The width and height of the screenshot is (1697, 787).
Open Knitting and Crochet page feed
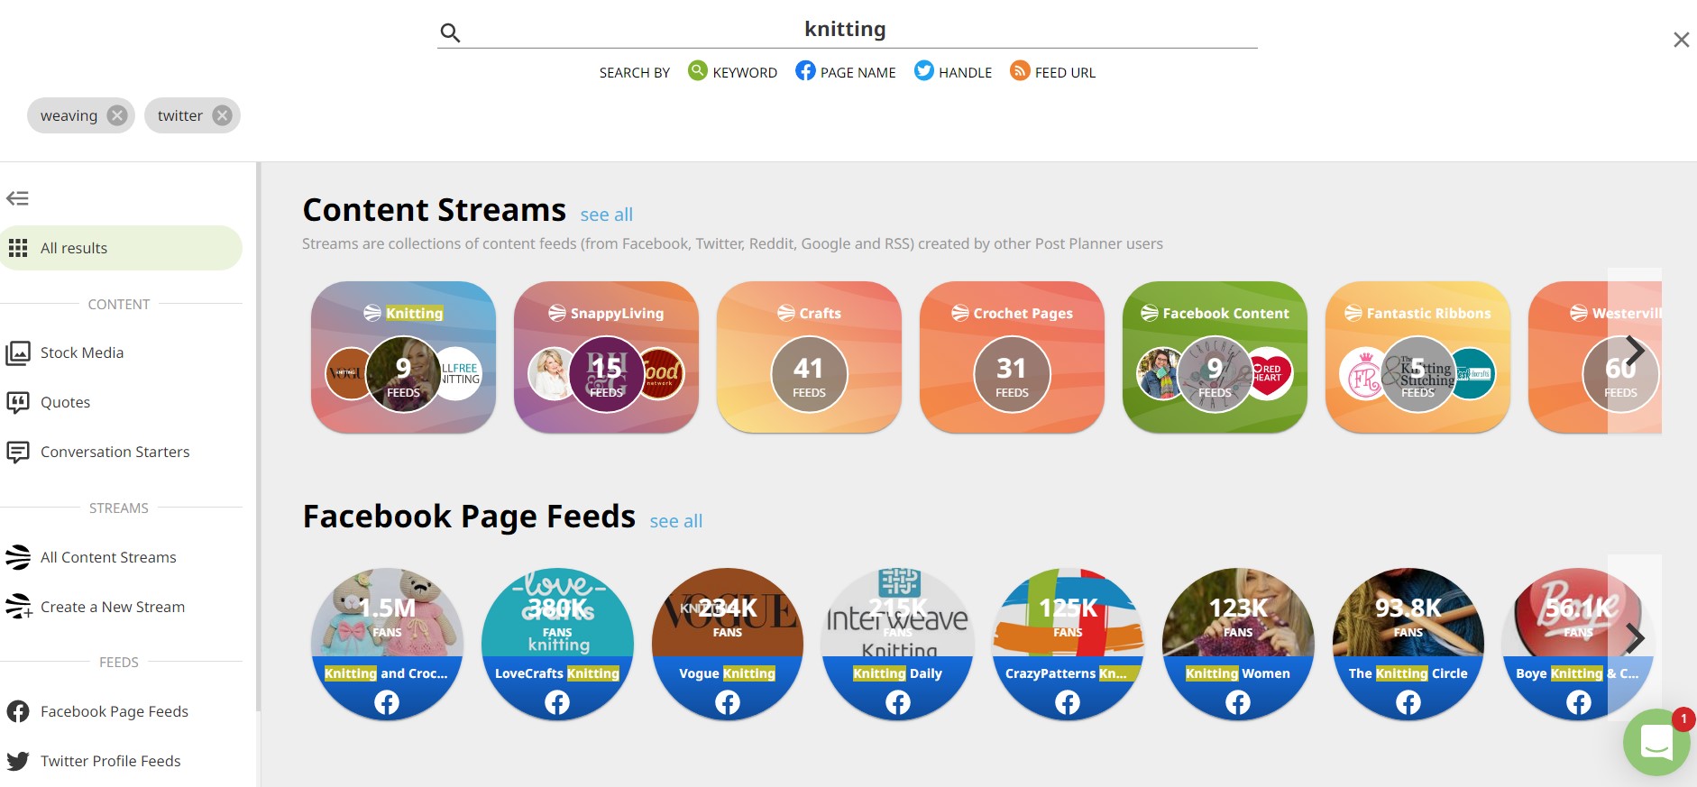pyautogui.click(x=387, y=644)
